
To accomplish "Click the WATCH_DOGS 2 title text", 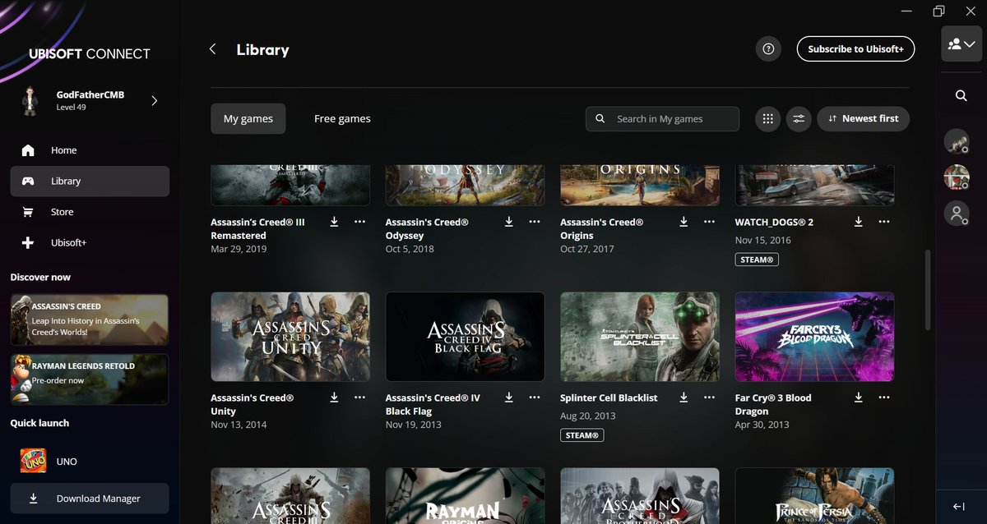I will (x=774, y=222).
